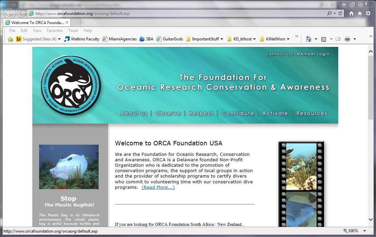376x237 pixels.
Task: Open the Tools menu
Action: pyautogui.click(x=73, y=31)
